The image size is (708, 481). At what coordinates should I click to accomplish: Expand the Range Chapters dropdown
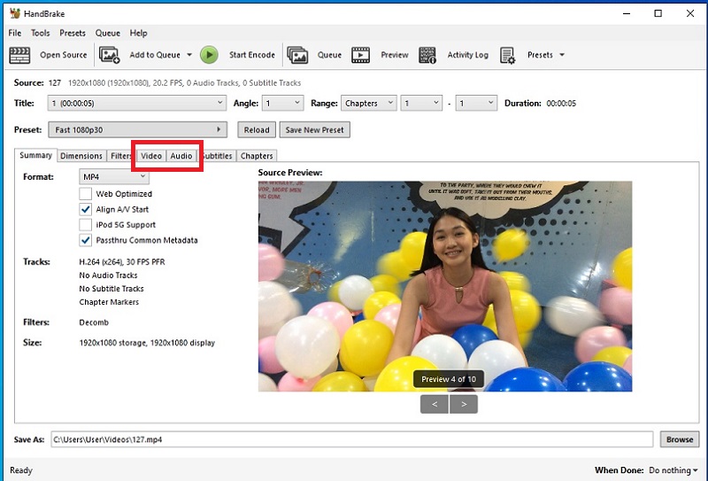tap(368, 104)
